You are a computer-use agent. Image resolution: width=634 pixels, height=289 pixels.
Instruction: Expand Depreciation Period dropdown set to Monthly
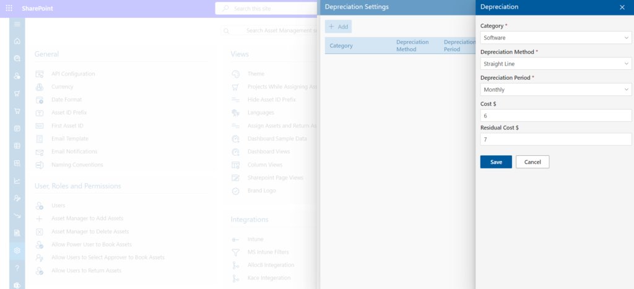coord(555,90)
